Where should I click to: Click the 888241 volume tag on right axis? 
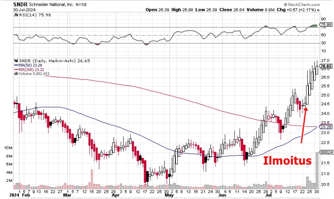[x=326, y=152]
